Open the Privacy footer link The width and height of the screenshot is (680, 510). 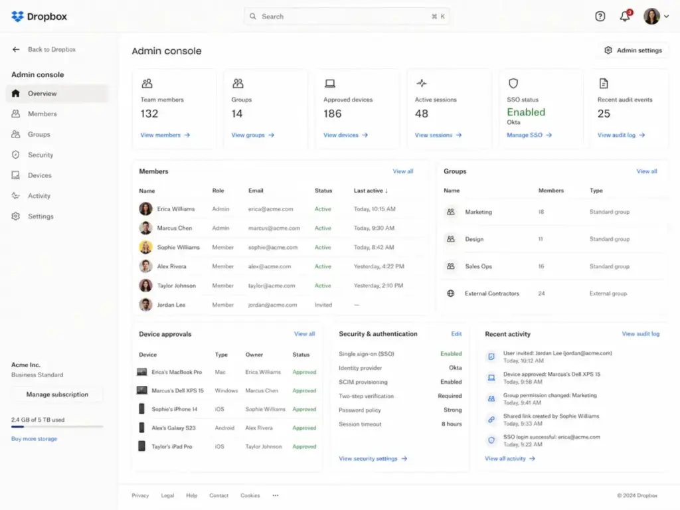coord(140,495)
